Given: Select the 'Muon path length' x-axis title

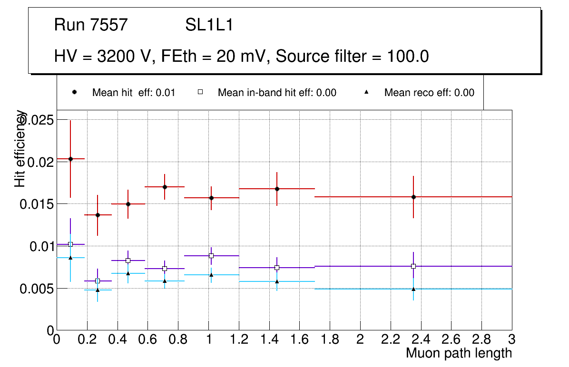Looking at the screenshot, I should 459,353.
